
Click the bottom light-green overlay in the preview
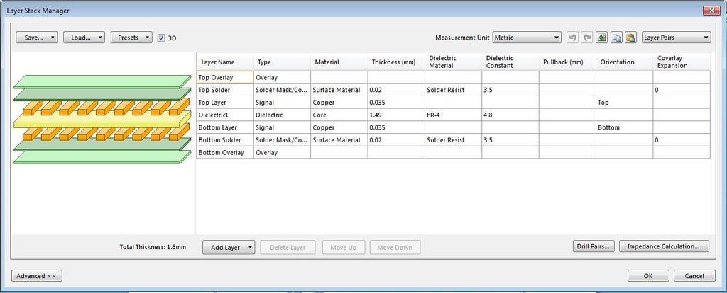(x=102, y=157)
